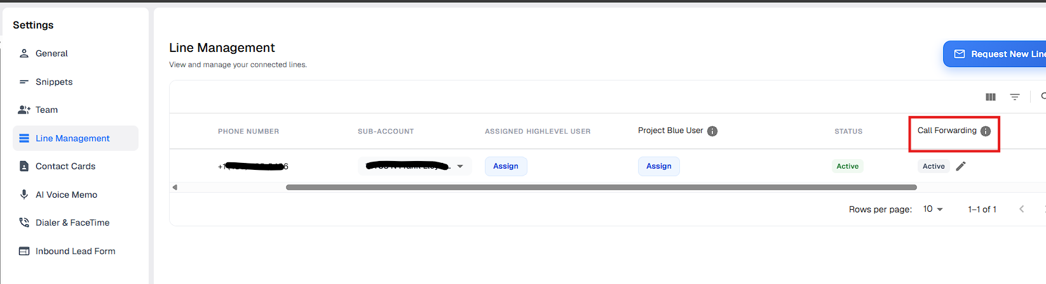This screenshot has height=284, width=1046.
Task: Click the scroll left arrow of table
Action: click(175, 188)
